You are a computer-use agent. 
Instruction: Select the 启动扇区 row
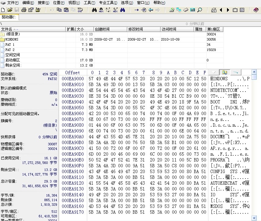pos(111,60)
